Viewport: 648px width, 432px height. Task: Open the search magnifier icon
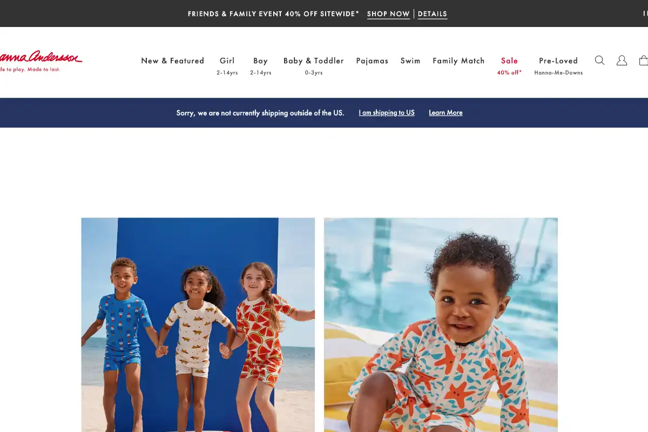[599, 60]
